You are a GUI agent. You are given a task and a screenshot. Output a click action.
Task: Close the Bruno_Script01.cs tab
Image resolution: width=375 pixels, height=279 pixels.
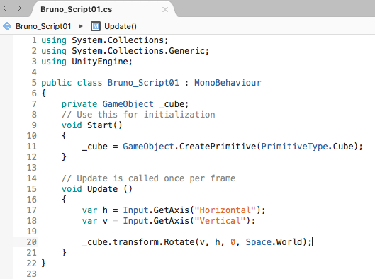165,9
